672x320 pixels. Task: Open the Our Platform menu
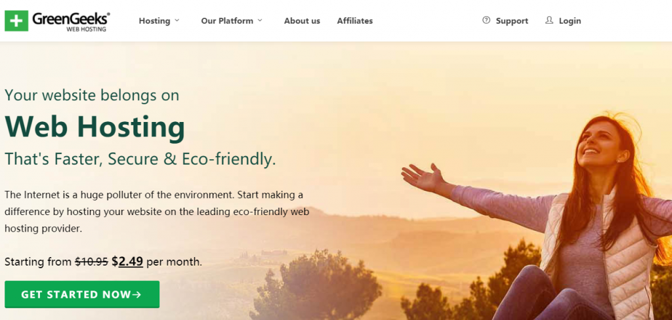coord(227,20)
